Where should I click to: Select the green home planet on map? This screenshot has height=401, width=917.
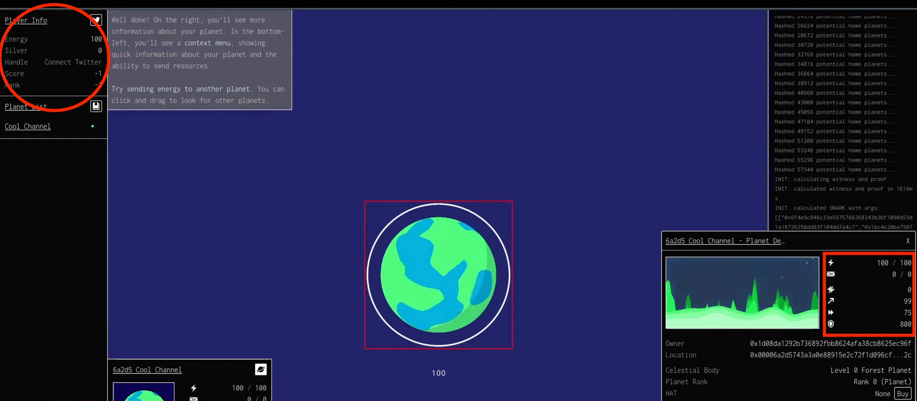pyautogui.click(x=438, y=275)
